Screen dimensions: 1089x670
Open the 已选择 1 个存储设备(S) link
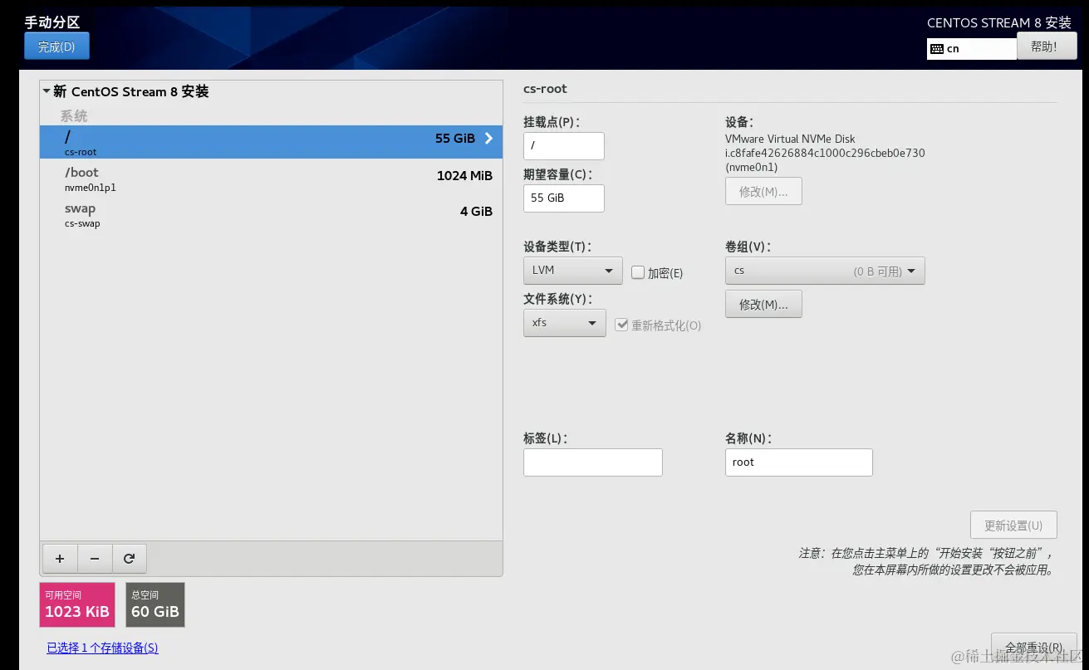coord(101,648)
